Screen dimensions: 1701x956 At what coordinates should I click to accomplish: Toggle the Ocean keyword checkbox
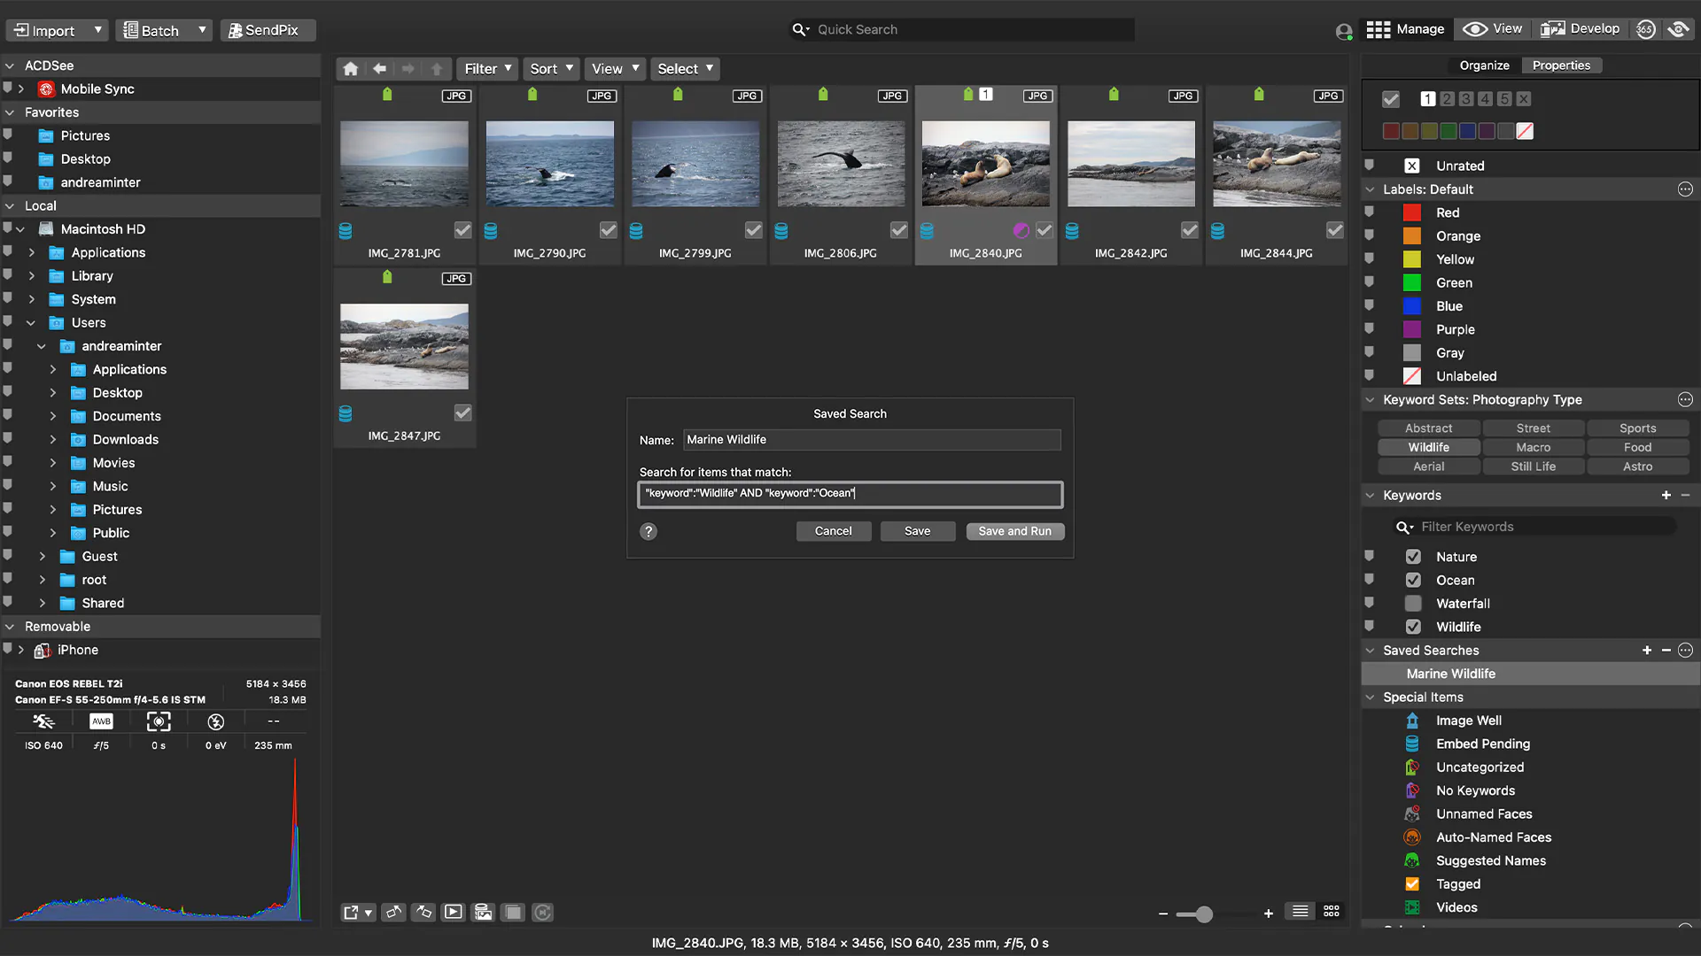click(x=1415, y=580)
